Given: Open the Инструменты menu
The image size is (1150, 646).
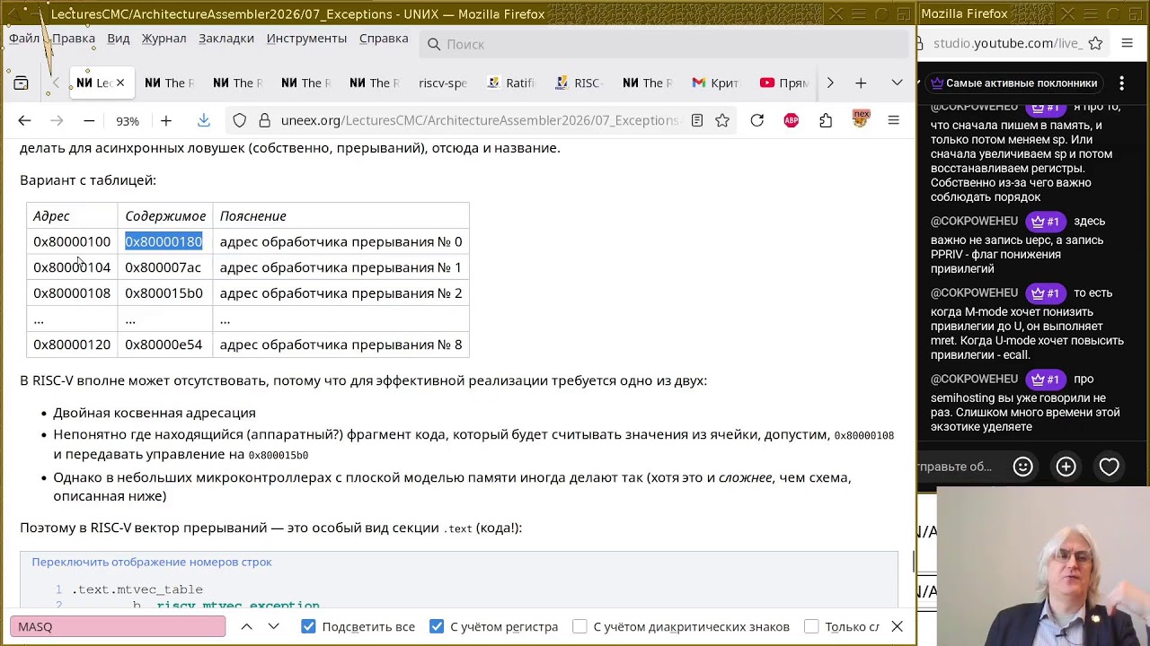Looking at the screenshot, I should pos(306,39).
